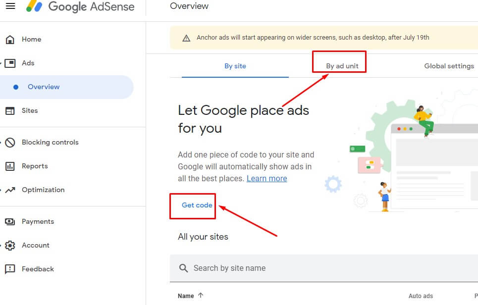Click the Google AdSense logo
478x305 pixels.
(80, 6)
